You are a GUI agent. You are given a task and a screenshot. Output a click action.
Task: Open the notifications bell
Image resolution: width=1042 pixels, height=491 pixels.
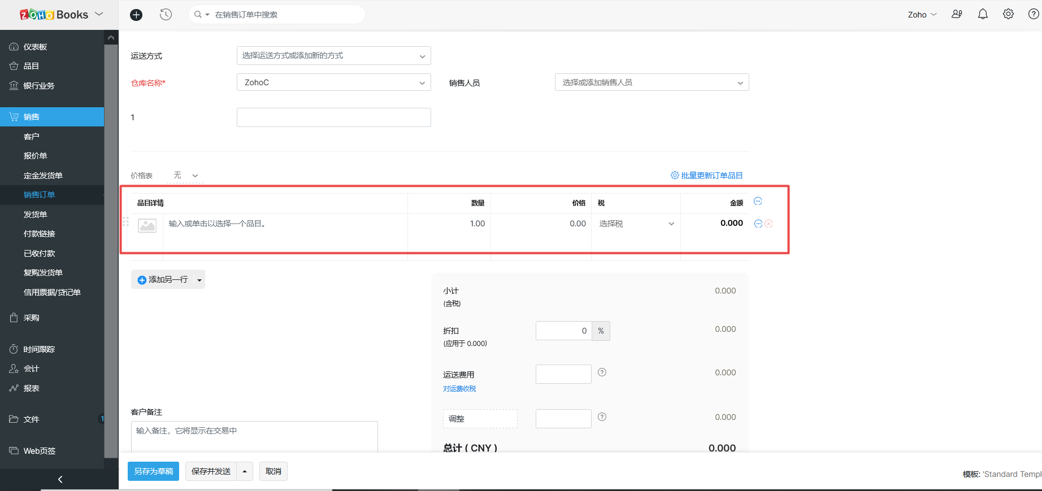983,15
